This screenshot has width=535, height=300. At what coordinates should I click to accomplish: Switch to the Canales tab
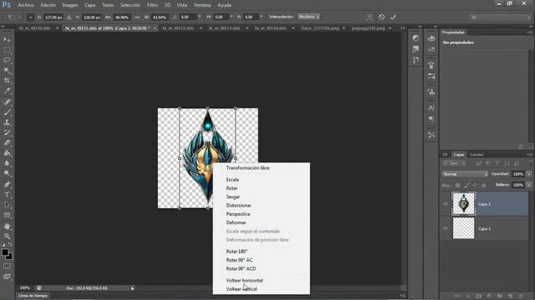pyautogui.click(x=476, y=155)
